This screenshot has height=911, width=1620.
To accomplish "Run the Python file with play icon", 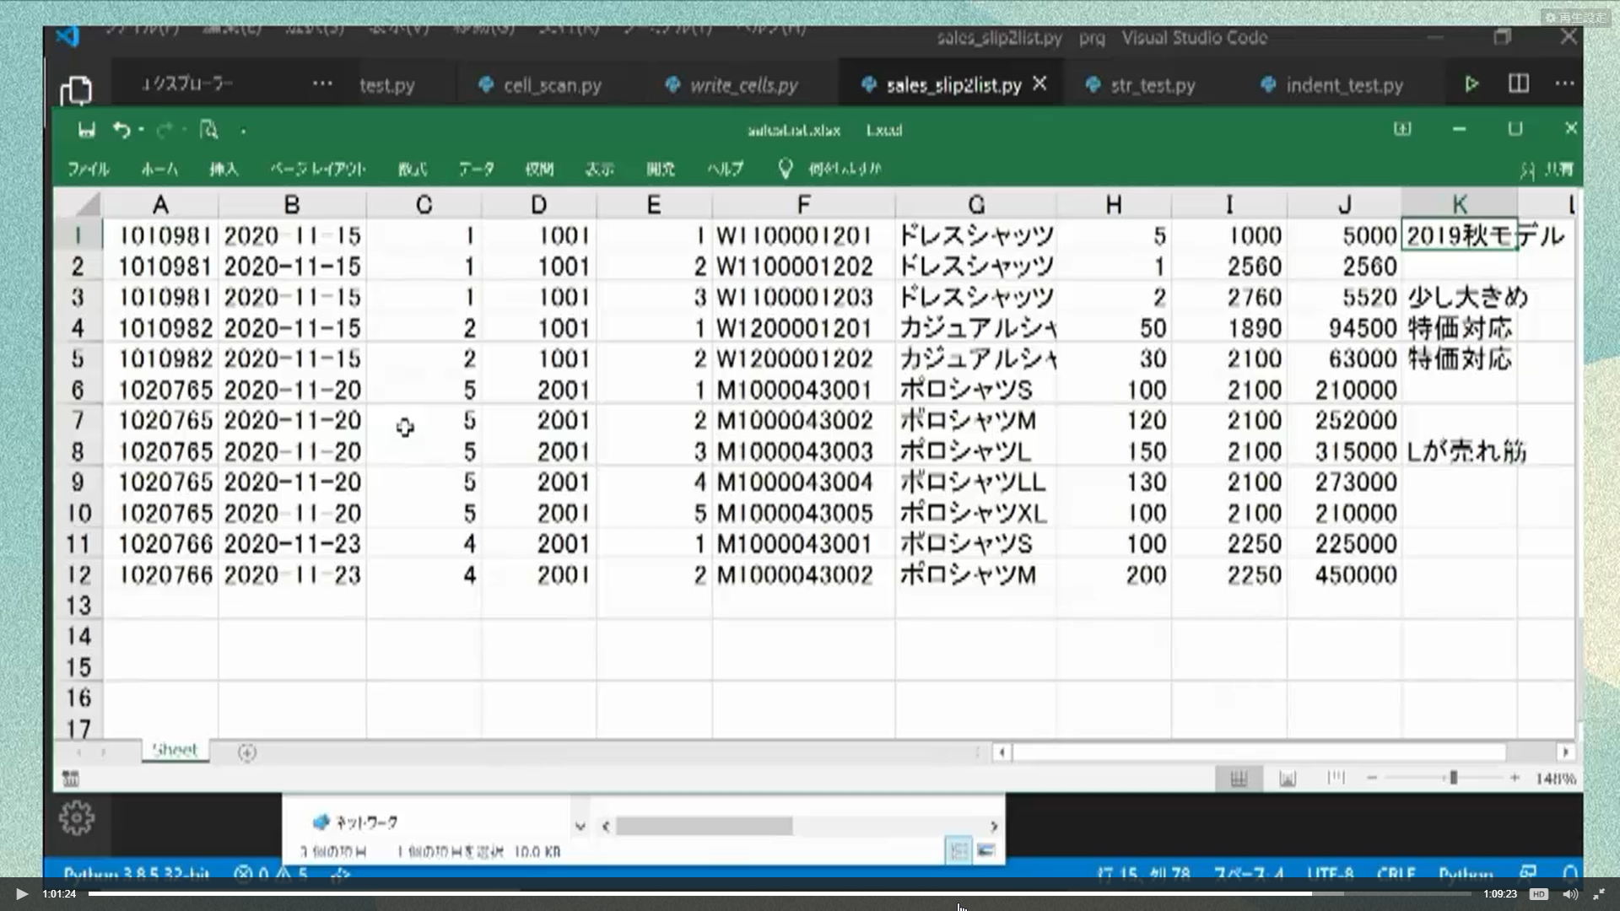I will coord(1471,84).
